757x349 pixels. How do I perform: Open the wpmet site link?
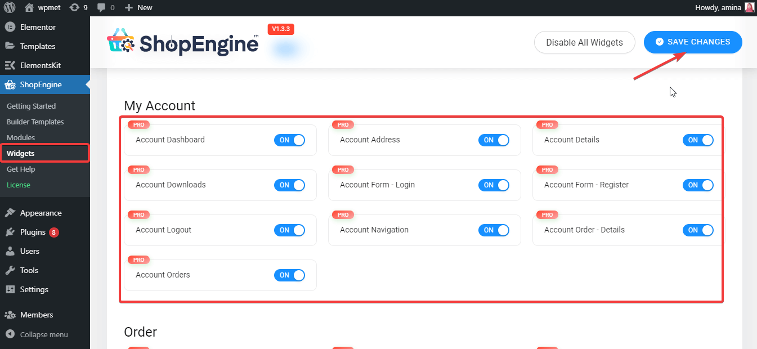pyautogui.click(x=43, y=7)
